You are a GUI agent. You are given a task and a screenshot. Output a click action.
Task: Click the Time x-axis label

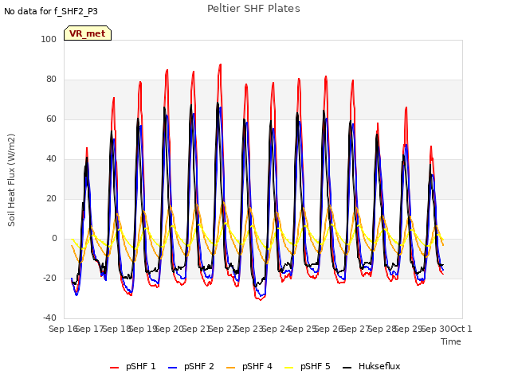[451, 341]
